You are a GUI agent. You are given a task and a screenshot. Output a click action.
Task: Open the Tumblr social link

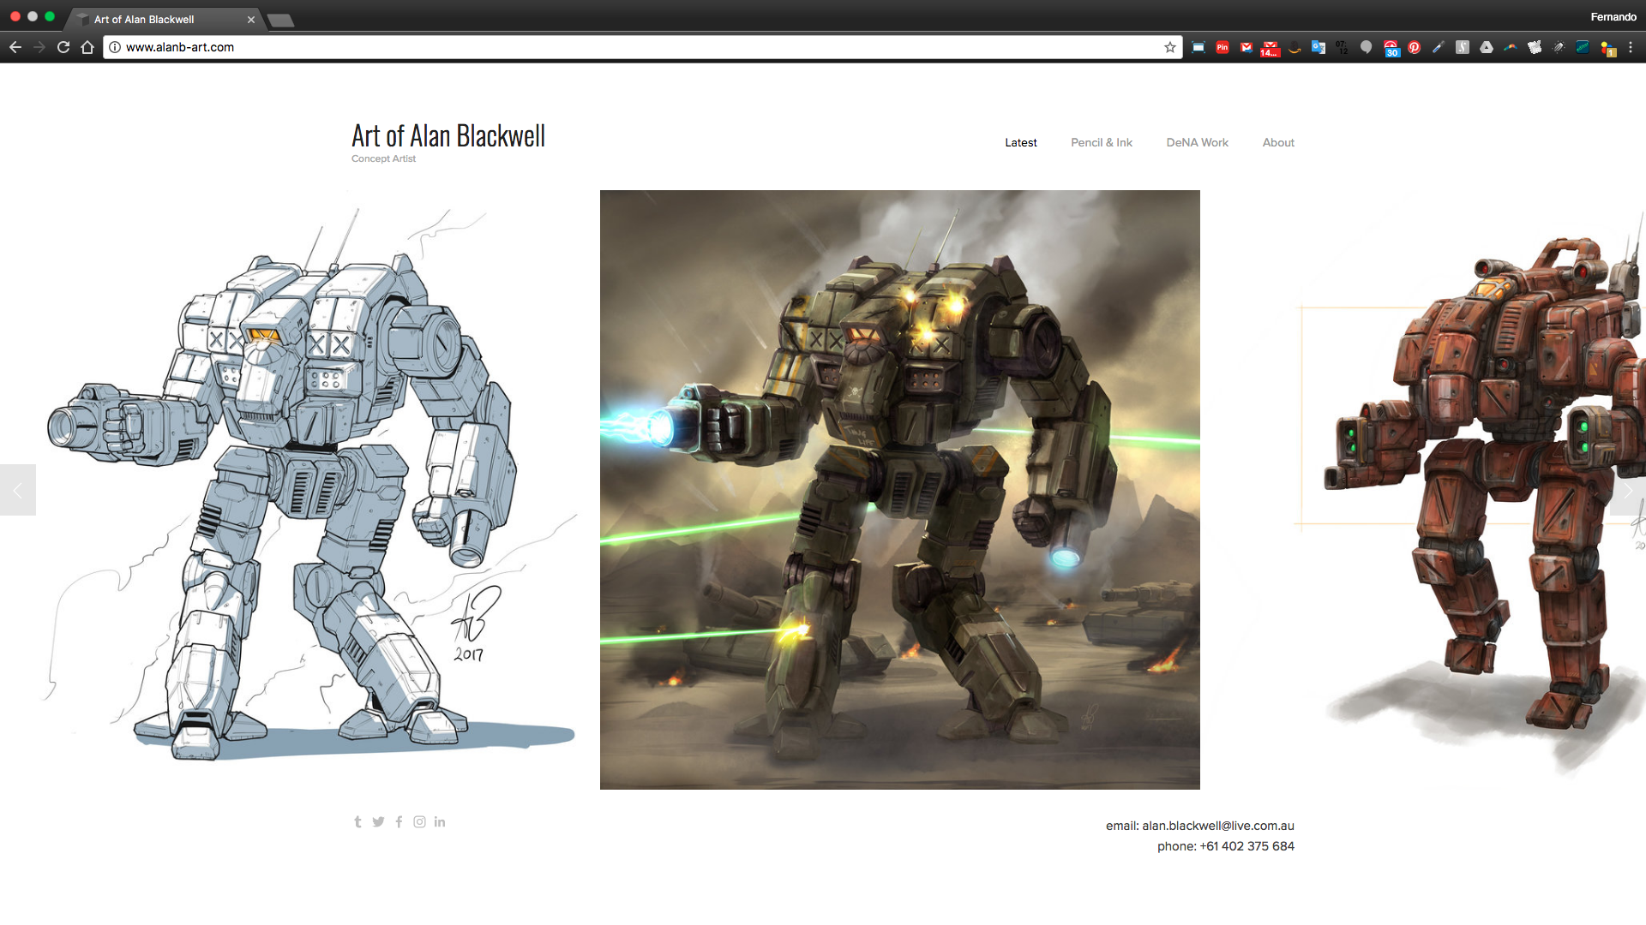(357, 822)
